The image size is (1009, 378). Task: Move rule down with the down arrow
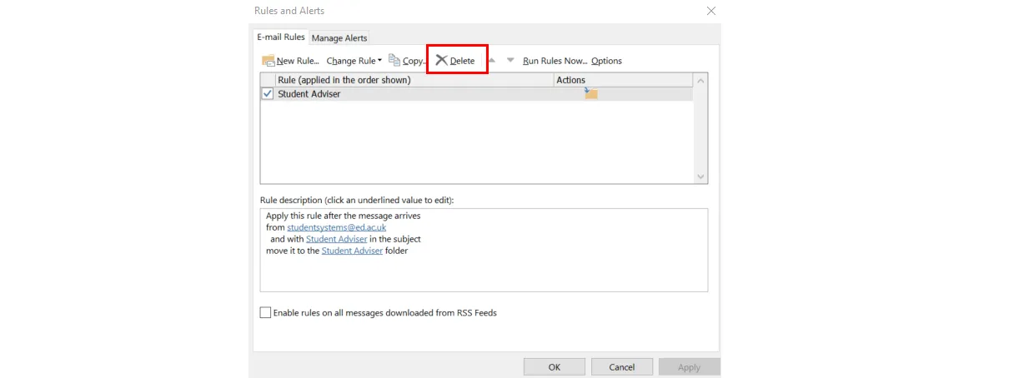point(510,60)
